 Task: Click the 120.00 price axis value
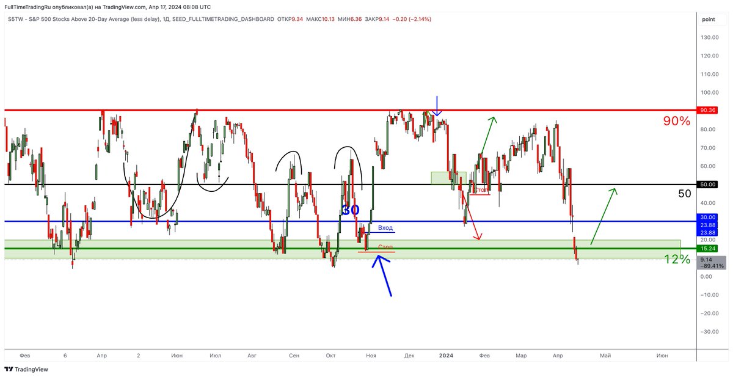(710, 56)
